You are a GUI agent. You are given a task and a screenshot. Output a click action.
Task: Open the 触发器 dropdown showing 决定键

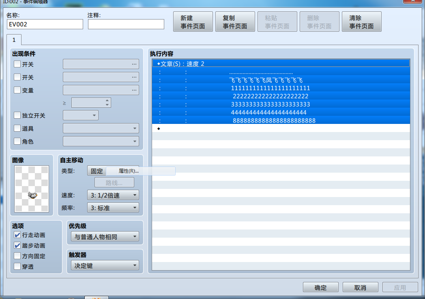click(105, 265)
